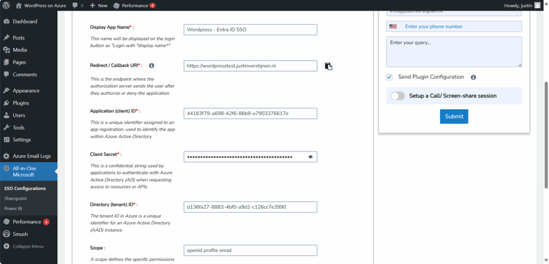Click the info icon beside Send Plugin Configuration
Screen dimensions: 549x264
pyautogui.click(x=473, y=77)
